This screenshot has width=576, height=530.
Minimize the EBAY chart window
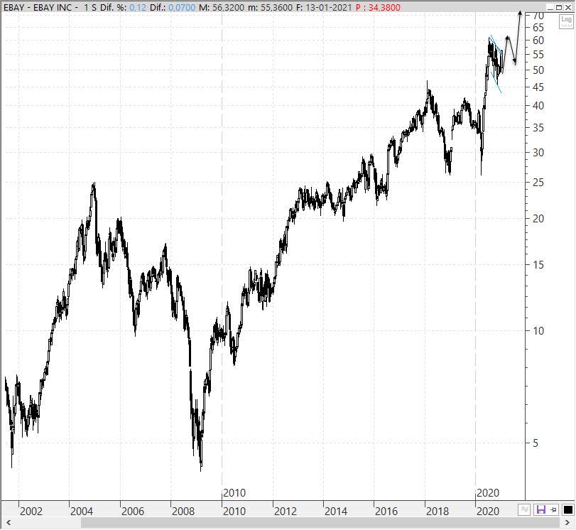coord(550,7)
